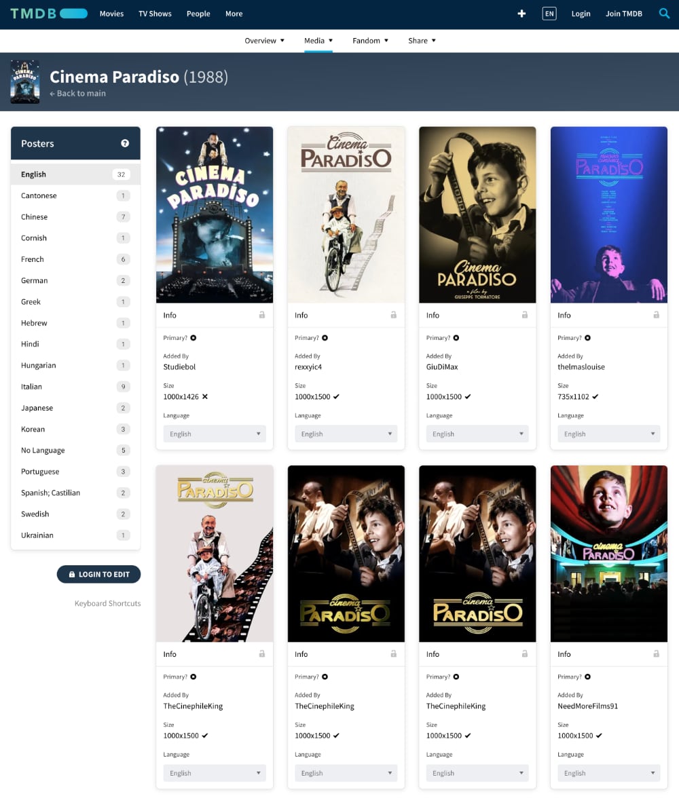Image resolution: width=679 pixels, height=798 pixels.
Task: Select the Korean posters filter
Action: [75, 429]
